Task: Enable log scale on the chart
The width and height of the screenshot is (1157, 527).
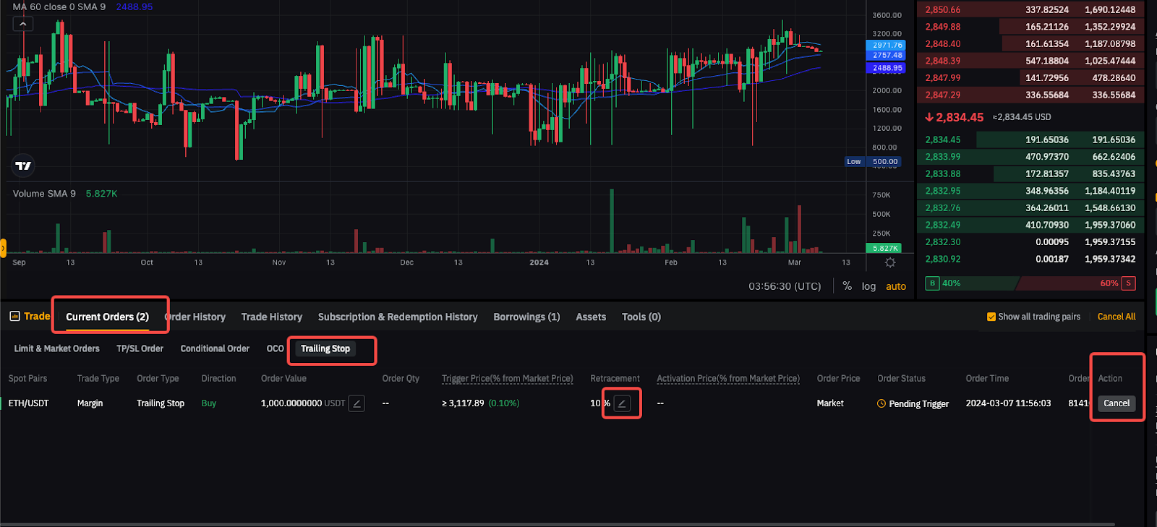Action: point(868,286)
